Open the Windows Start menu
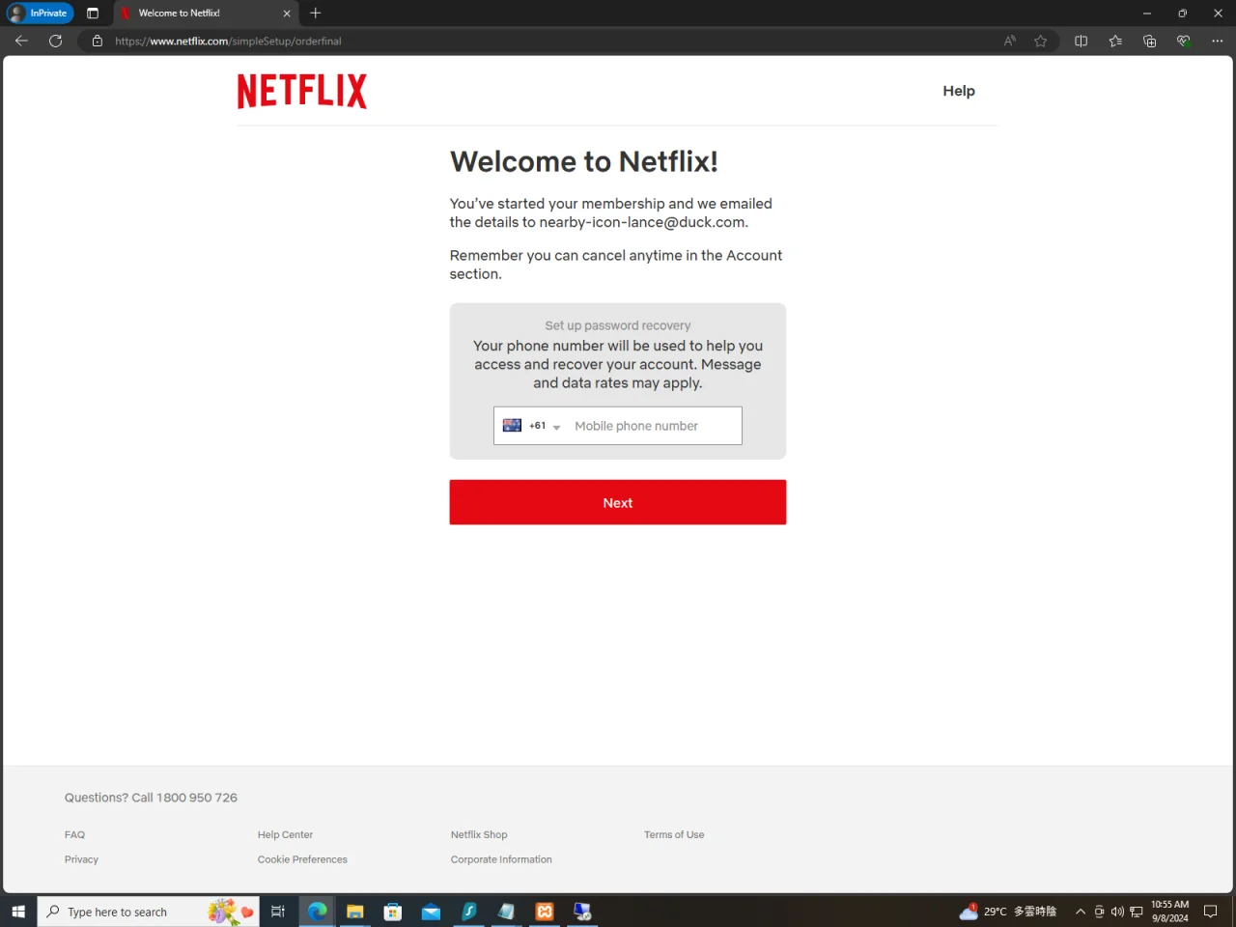 pos(18,912)
